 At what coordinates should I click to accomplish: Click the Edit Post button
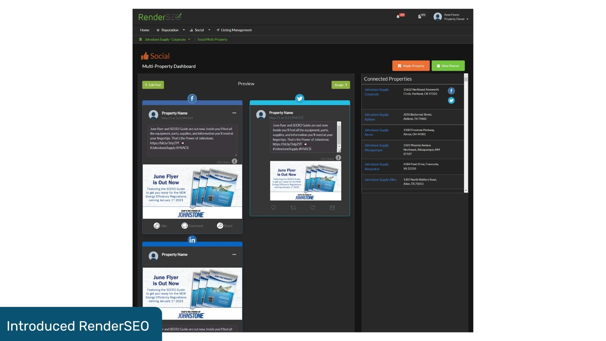pos(153,85)
